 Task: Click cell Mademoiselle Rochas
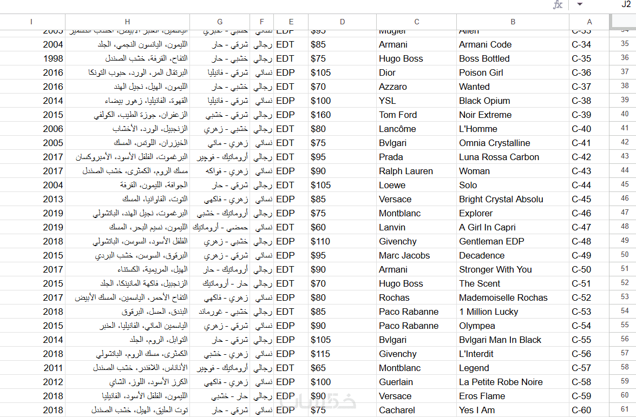tap(513, 297)
